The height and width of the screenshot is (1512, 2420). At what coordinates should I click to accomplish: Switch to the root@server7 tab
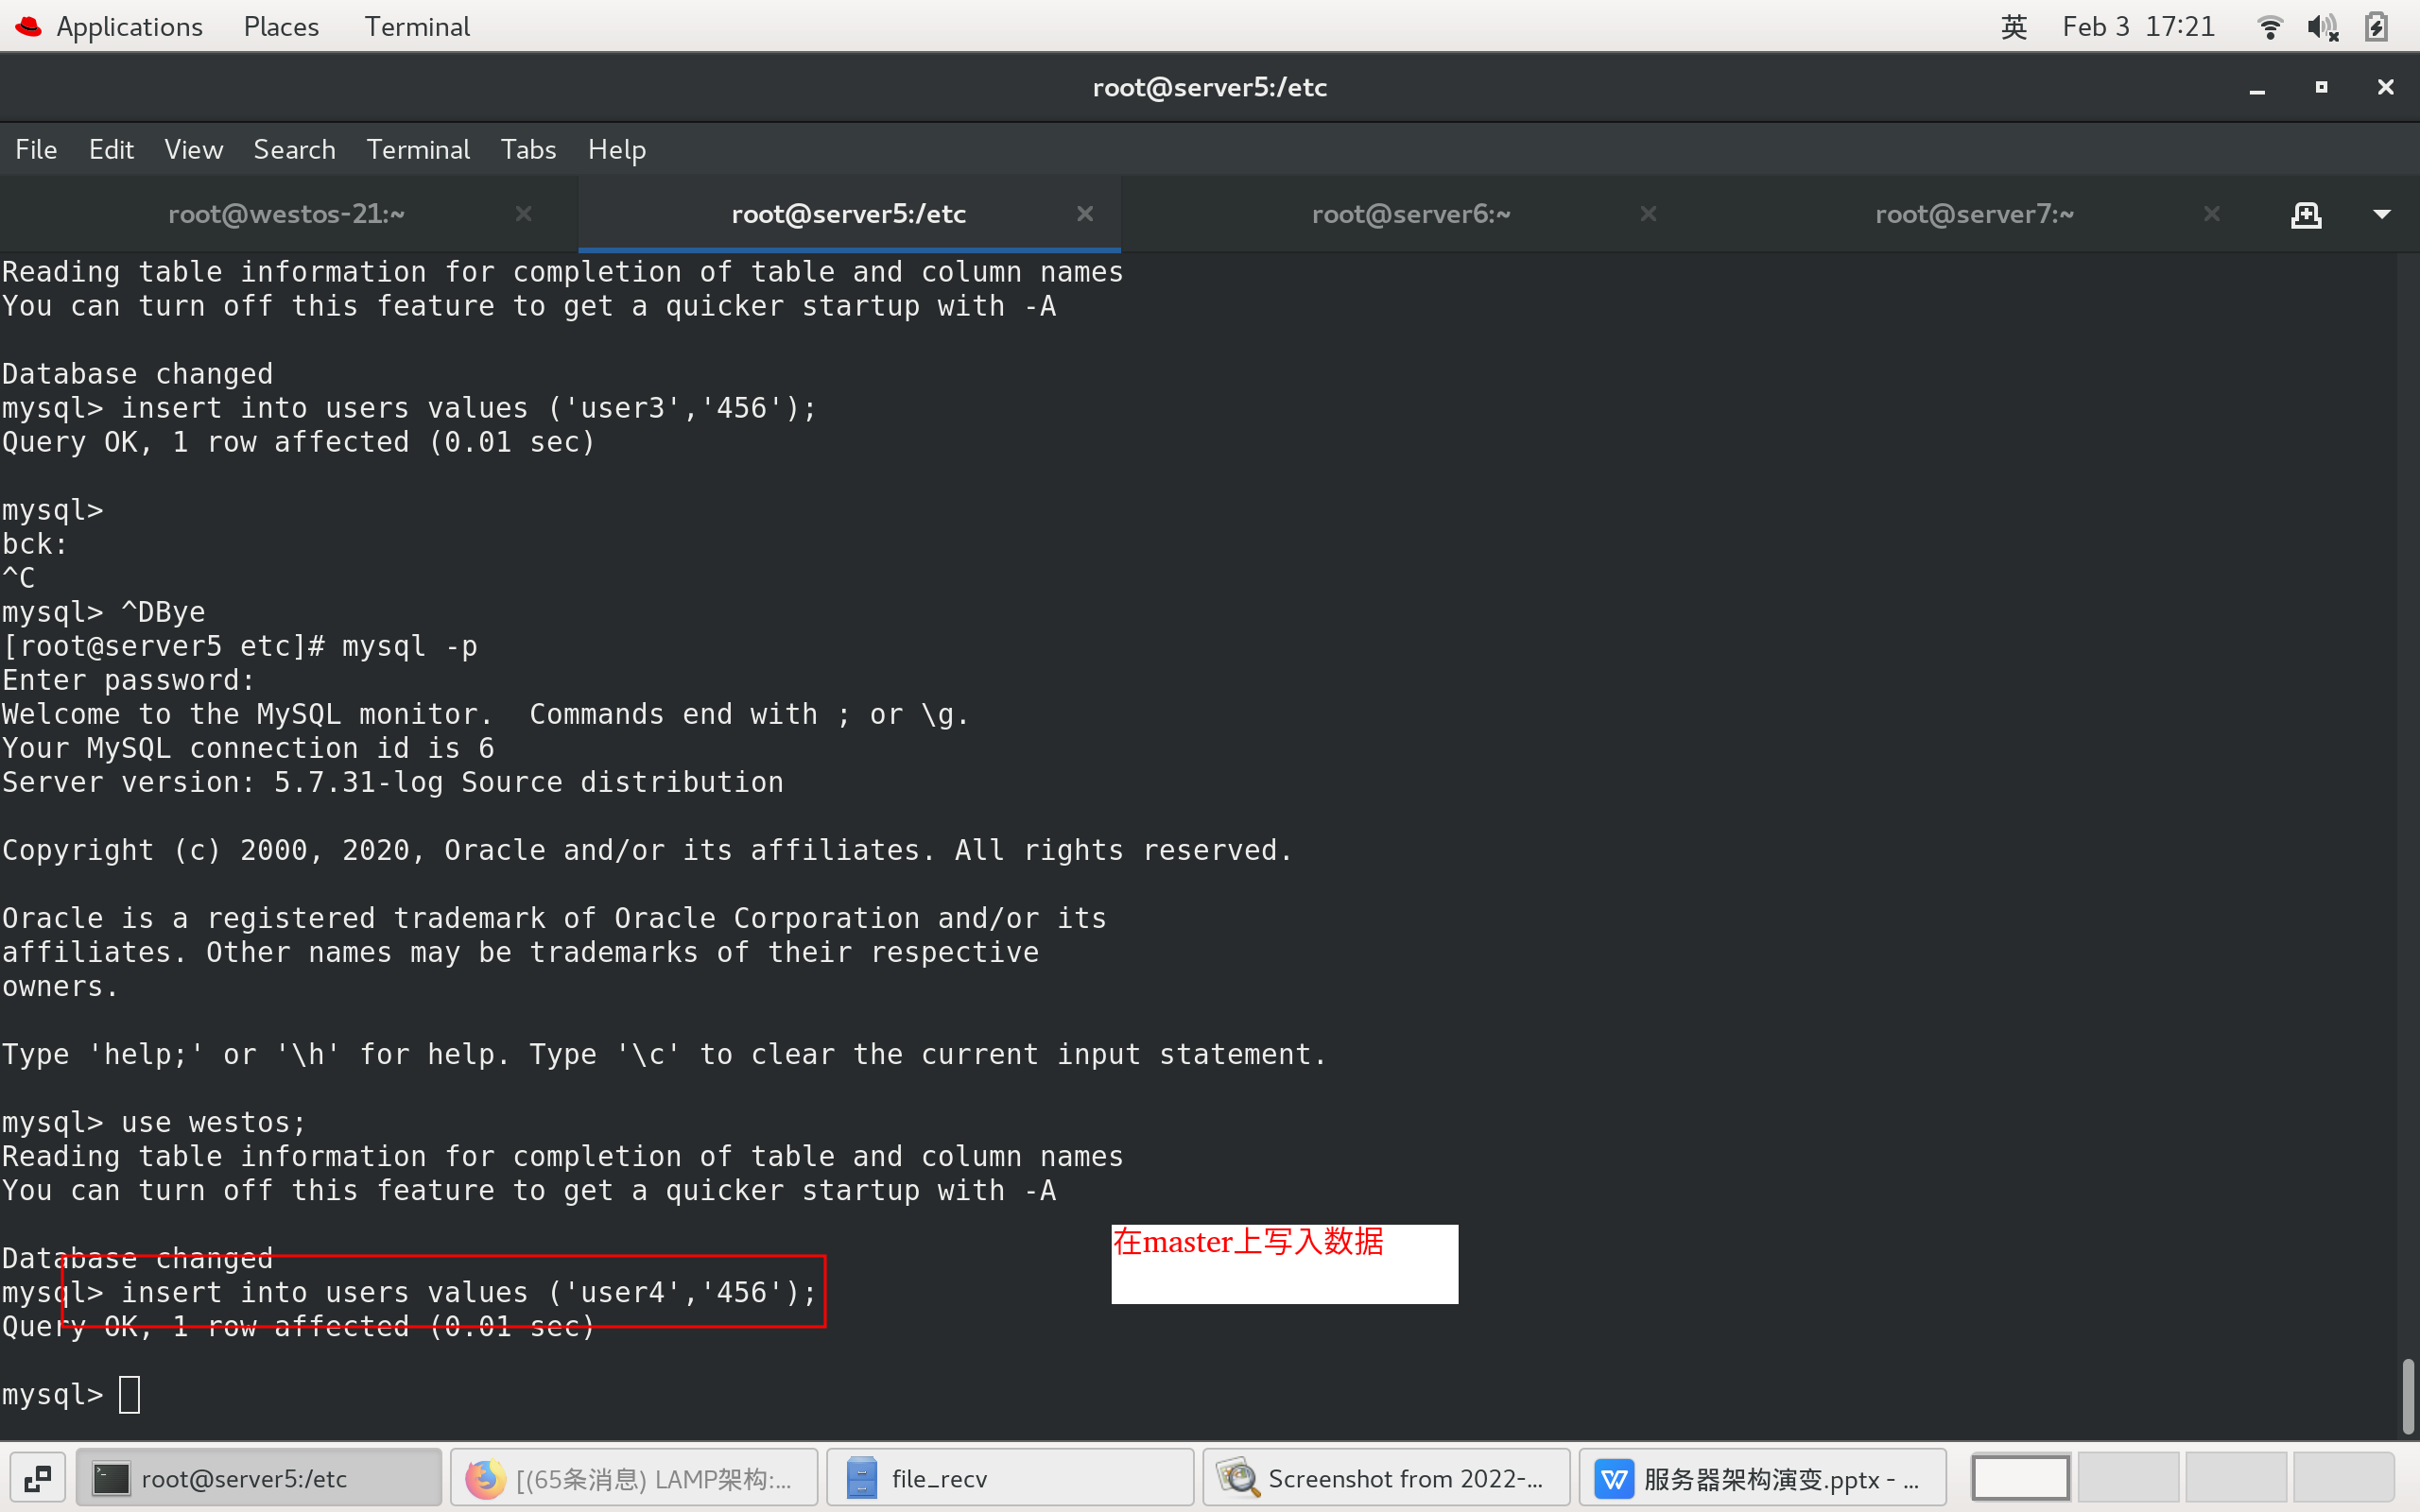click(1975, 214)
